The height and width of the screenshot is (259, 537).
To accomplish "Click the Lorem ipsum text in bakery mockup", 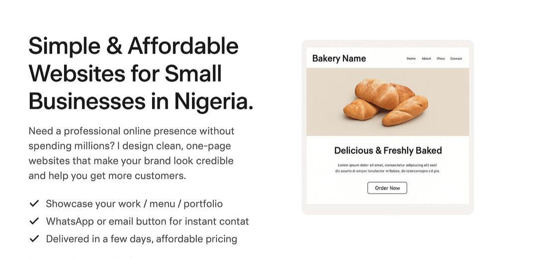I will [387, 168].
